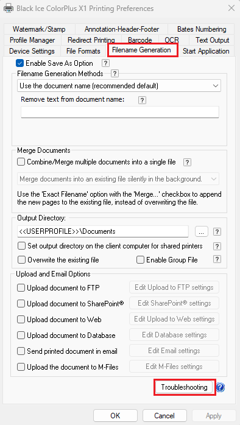Browse for output directory with ellipsis button
Viewport: 240px width, 425px height.
click(202, 231)
